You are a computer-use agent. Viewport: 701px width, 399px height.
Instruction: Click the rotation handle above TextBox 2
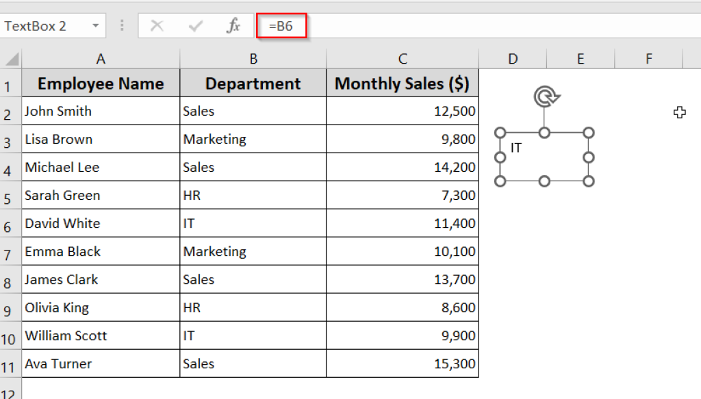point(544,97)
